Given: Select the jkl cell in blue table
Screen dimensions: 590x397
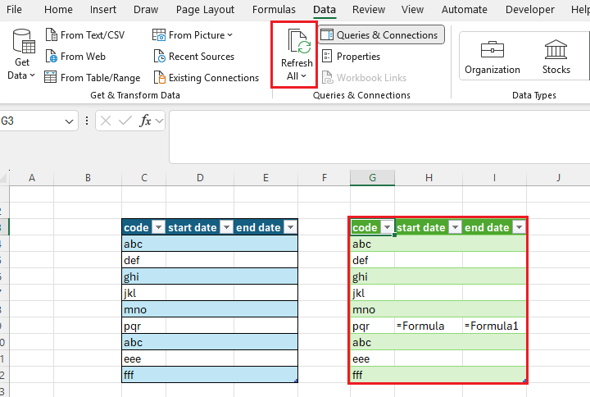Looking at the screenshot, I should 144,293.
